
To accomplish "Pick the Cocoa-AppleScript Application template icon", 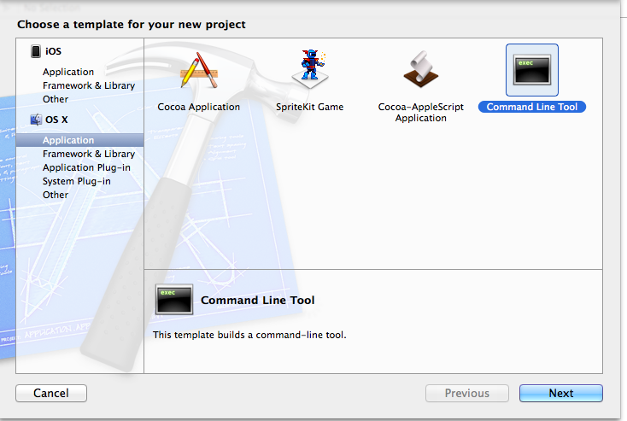I will [420, 69].
